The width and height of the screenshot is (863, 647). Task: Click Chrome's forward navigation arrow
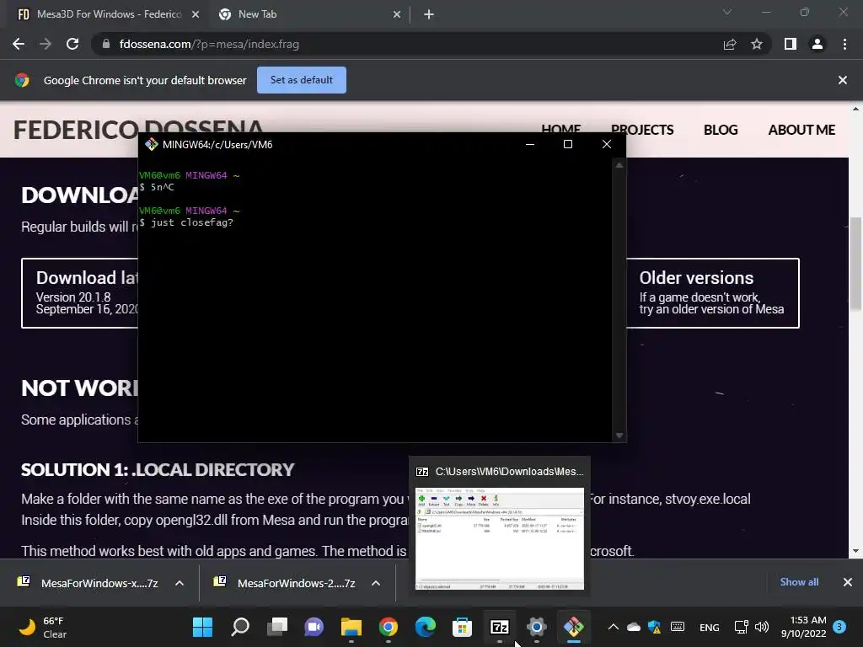pyautogui.click(x=46, y=44)
